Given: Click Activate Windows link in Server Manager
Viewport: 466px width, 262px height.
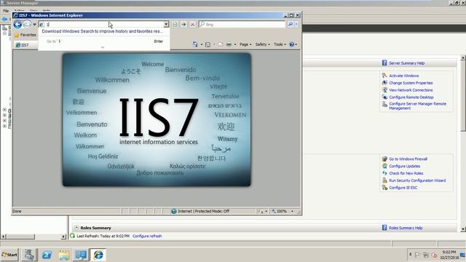Looking at the screenshot, I should click(x=403, y=76).
